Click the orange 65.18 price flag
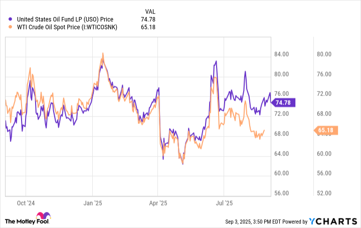The height and width of the screenshot is (228, 361). point(326,130)
